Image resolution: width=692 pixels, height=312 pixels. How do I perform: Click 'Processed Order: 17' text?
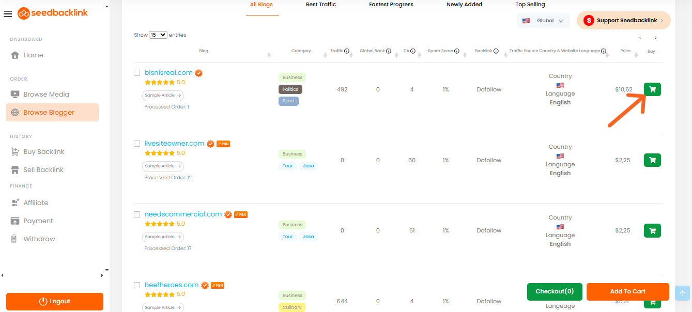pos(168,248)
